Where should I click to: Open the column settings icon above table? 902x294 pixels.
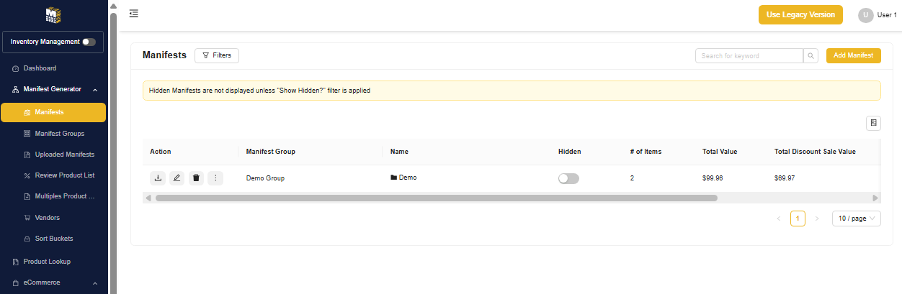pyautogui.click(x=873, y=123)
